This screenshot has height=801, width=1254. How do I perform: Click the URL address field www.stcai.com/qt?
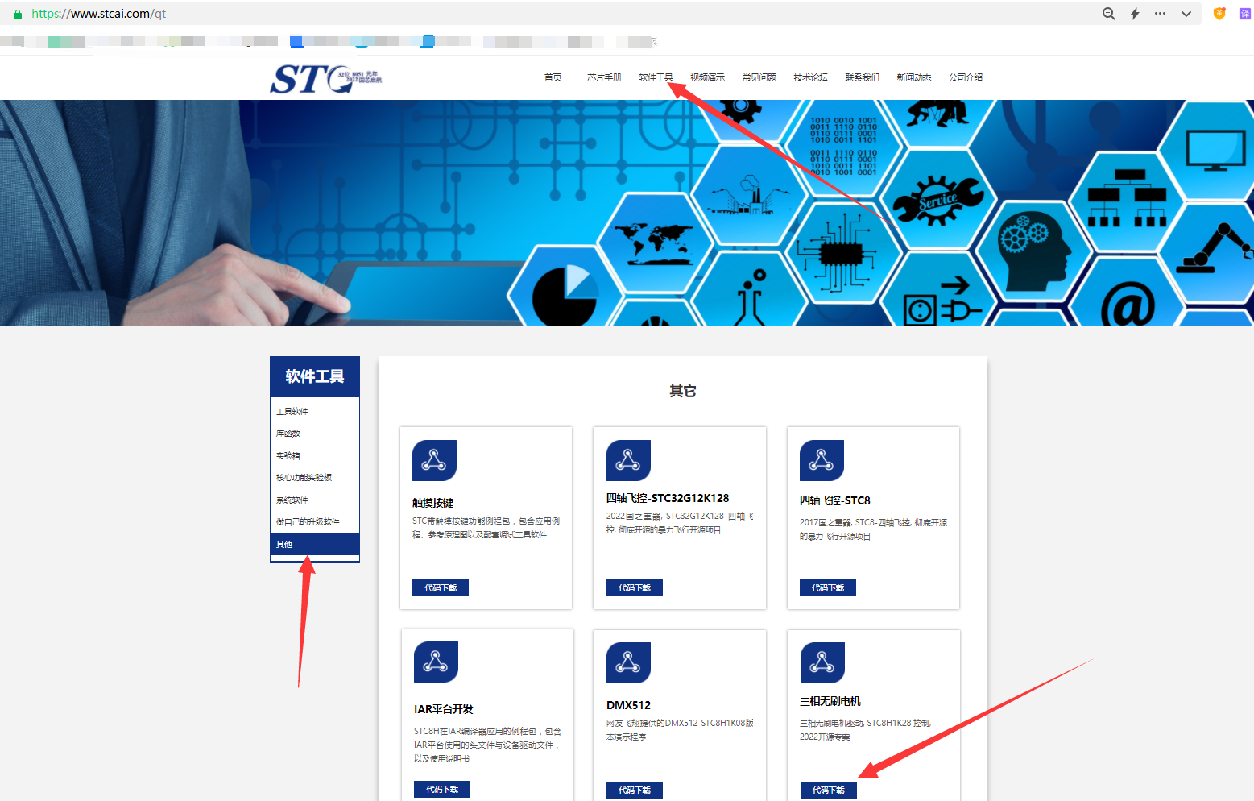(x=99, y=14)
